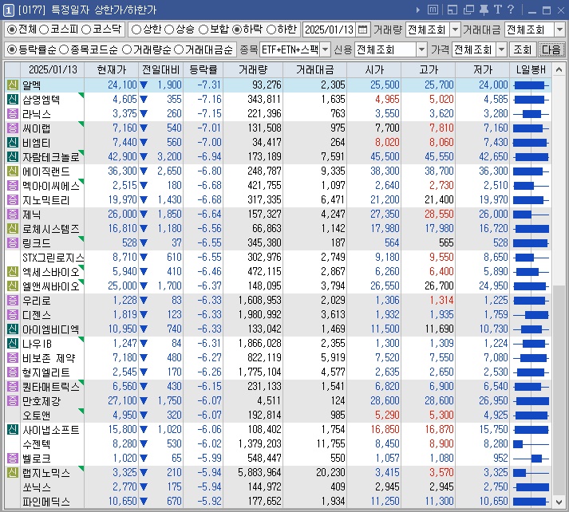The width and height of the screenshot is (569, 512).
Task: Click the 신 badge beside 알멕
Action: (13, 85)
